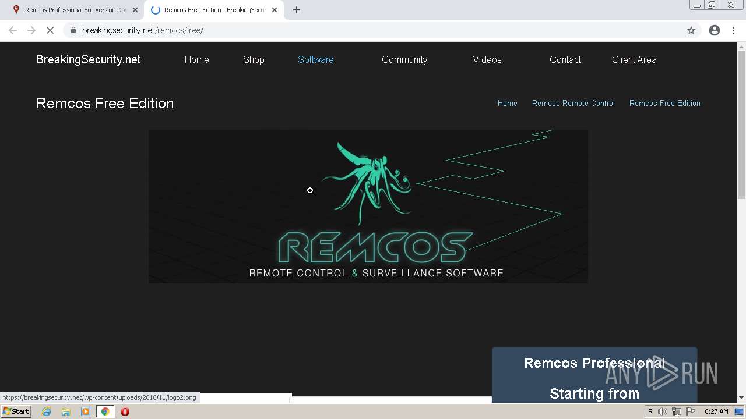Open the File Explorer taskbar icon
746x419 pixels.
pyautogui.click(x=66, y=411)
